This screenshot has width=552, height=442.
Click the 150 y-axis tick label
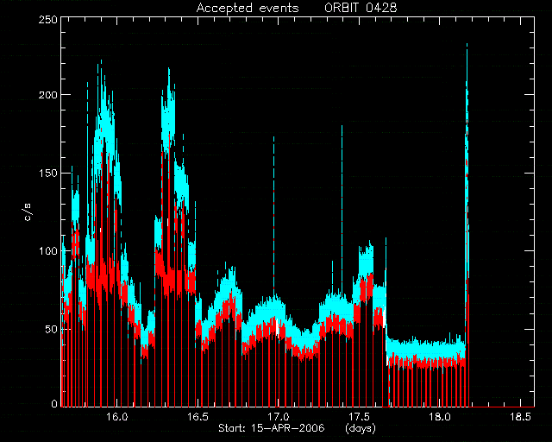[x=47, y=173]
